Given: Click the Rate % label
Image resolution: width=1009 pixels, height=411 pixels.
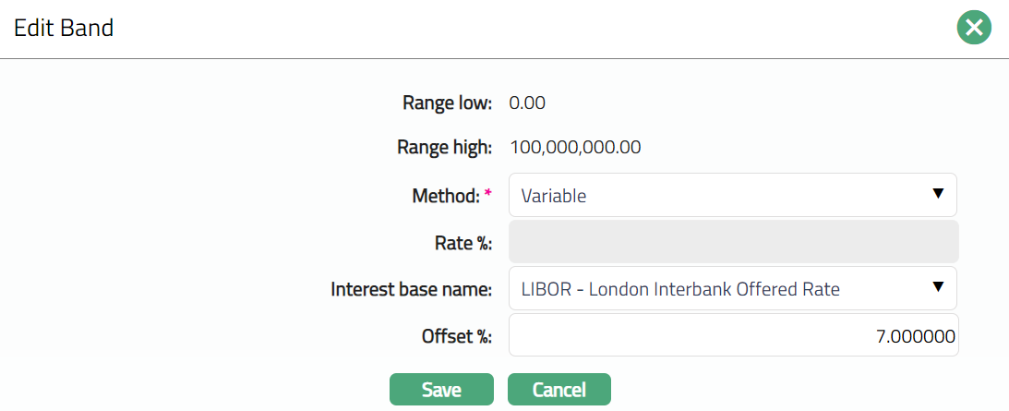Looking at the screenshot, I should click(462, 244).
